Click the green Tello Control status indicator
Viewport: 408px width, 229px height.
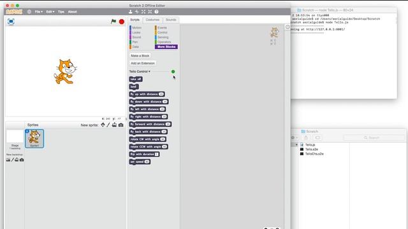(x=173, y=71)
